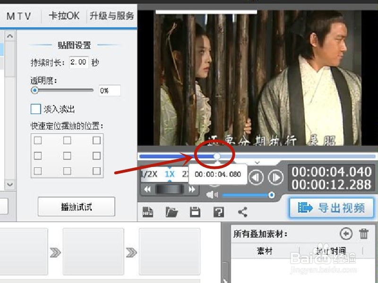This screenshot has height=283, width=378.
Task: Save project with the floppy disk icon
Action: pyautogui.click(x=195, y=212)
